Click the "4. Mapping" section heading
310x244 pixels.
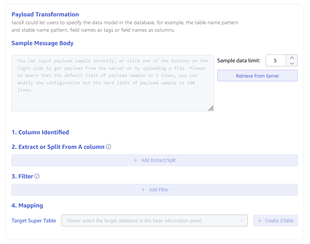[27, 205]
